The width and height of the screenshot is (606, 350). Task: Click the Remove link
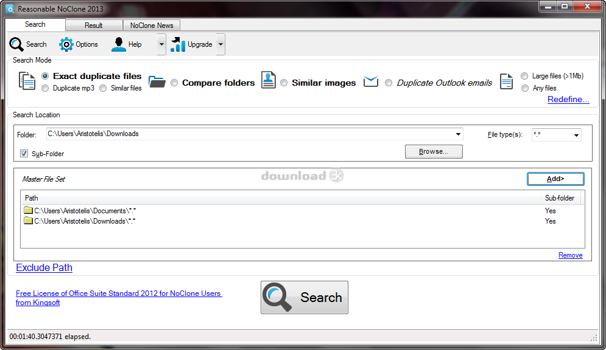(571, 255)
